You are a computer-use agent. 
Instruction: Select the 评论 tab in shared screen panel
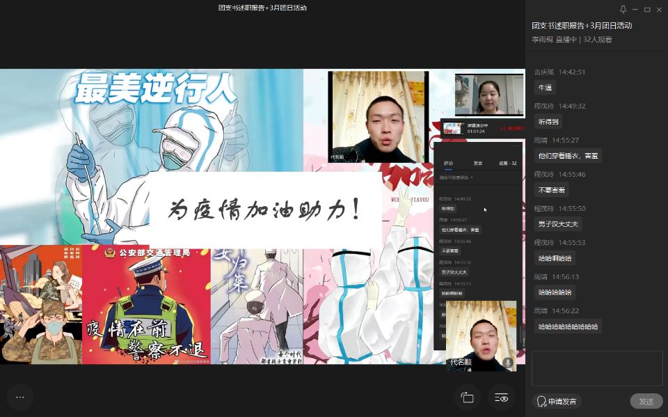pos(449,163)
